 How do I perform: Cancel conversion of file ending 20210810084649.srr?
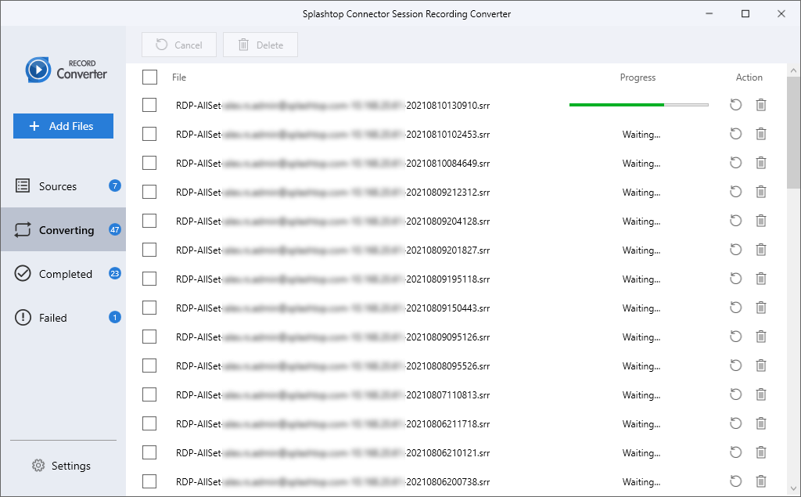click(735, 163)
